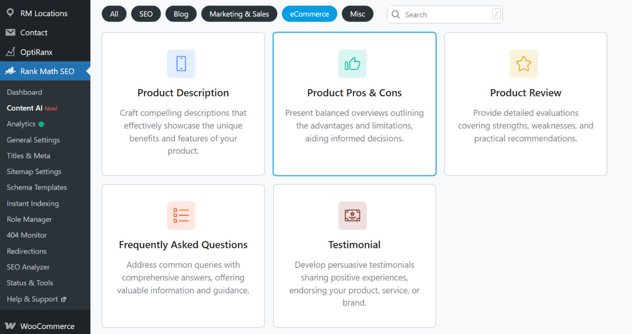Screen dimensions: 632x334
Task: Click the Frequently Asked Questions list icon
Action: pos(181,215)
